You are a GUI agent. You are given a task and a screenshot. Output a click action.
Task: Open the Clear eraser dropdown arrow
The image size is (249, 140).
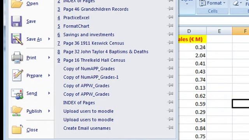[241, 3]
